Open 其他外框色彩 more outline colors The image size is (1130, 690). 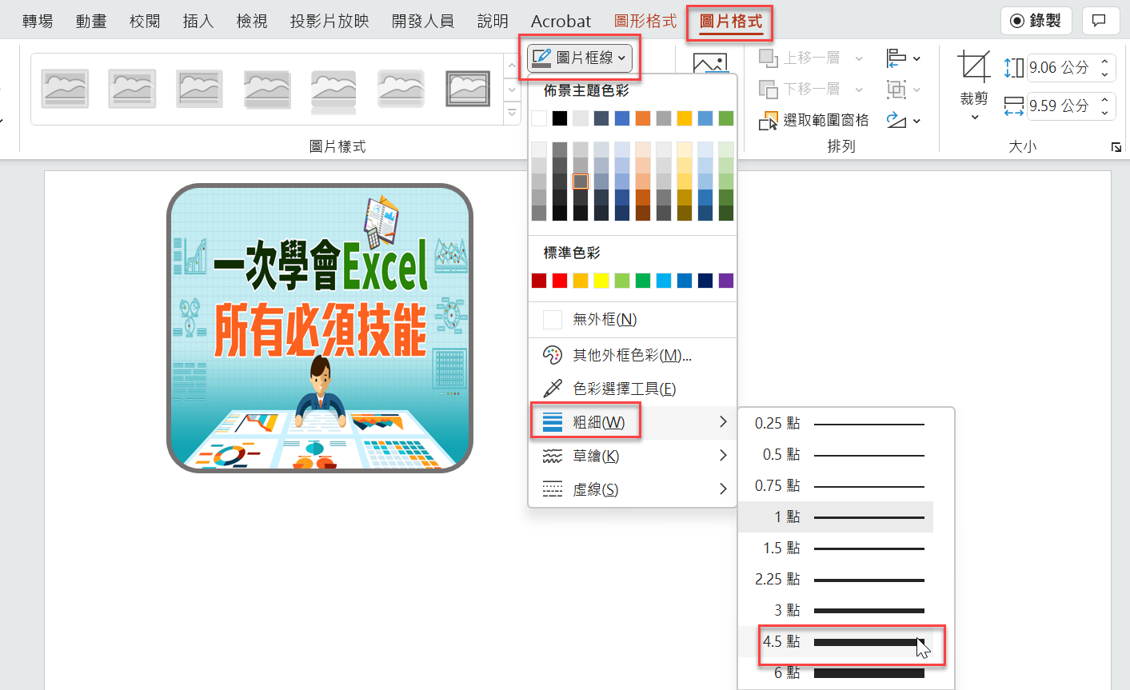632,355
